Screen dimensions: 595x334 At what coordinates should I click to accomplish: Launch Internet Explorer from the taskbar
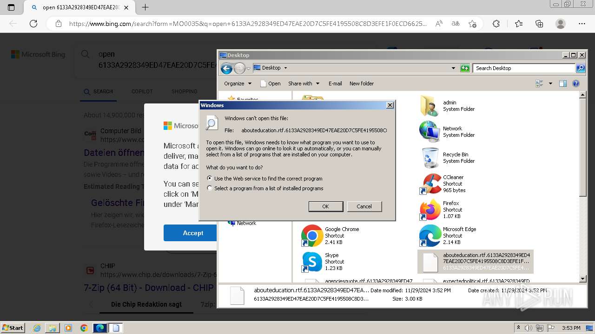pos(37,328)
